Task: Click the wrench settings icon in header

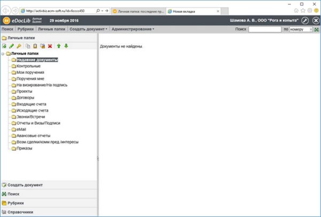Action: [305, 20]
